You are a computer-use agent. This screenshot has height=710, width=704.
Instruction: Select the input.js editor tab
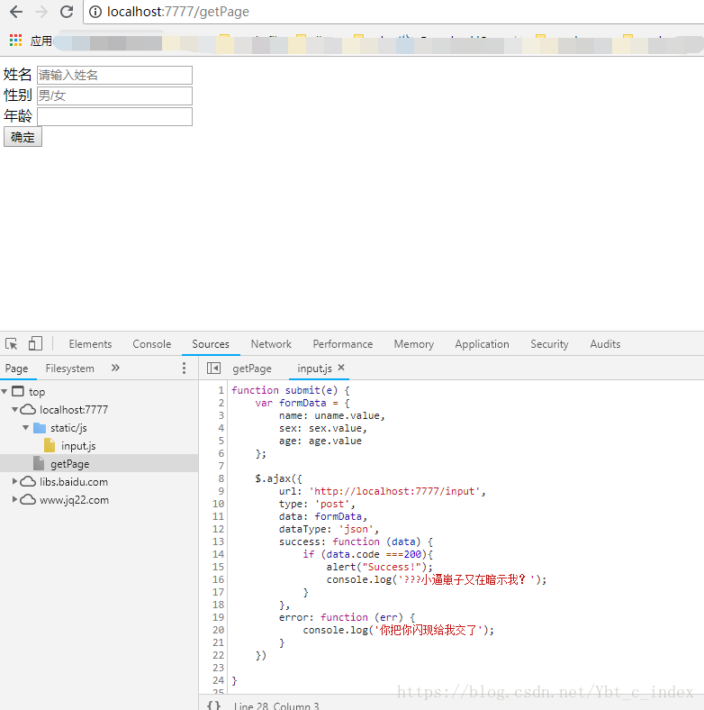point(314,369)
